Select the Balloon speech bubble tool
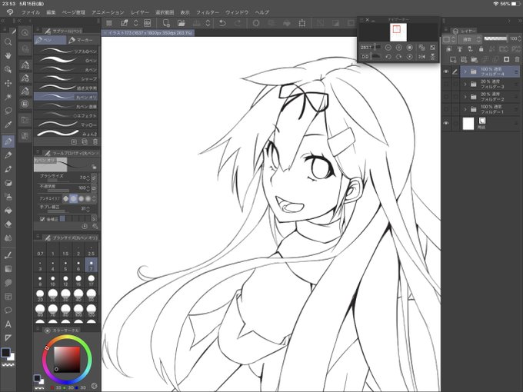This screenshot has height=392, width=523. coord(8,311)
